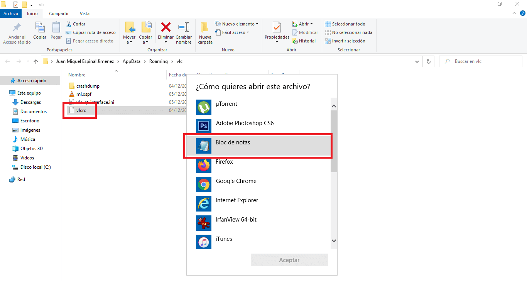Viewport: 527px width, 281px height.
Task: Select Acceso rápido in navigation pane
Action: click(30, 81)
